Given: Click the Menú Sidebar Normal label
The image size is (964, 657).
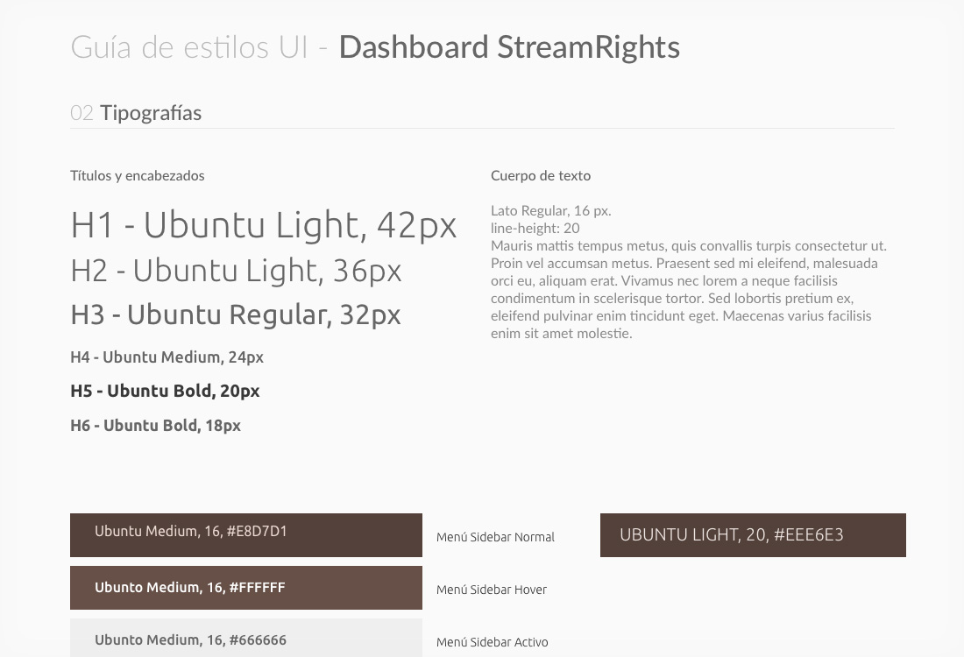Looking at the screenshot, I should 495,537.
